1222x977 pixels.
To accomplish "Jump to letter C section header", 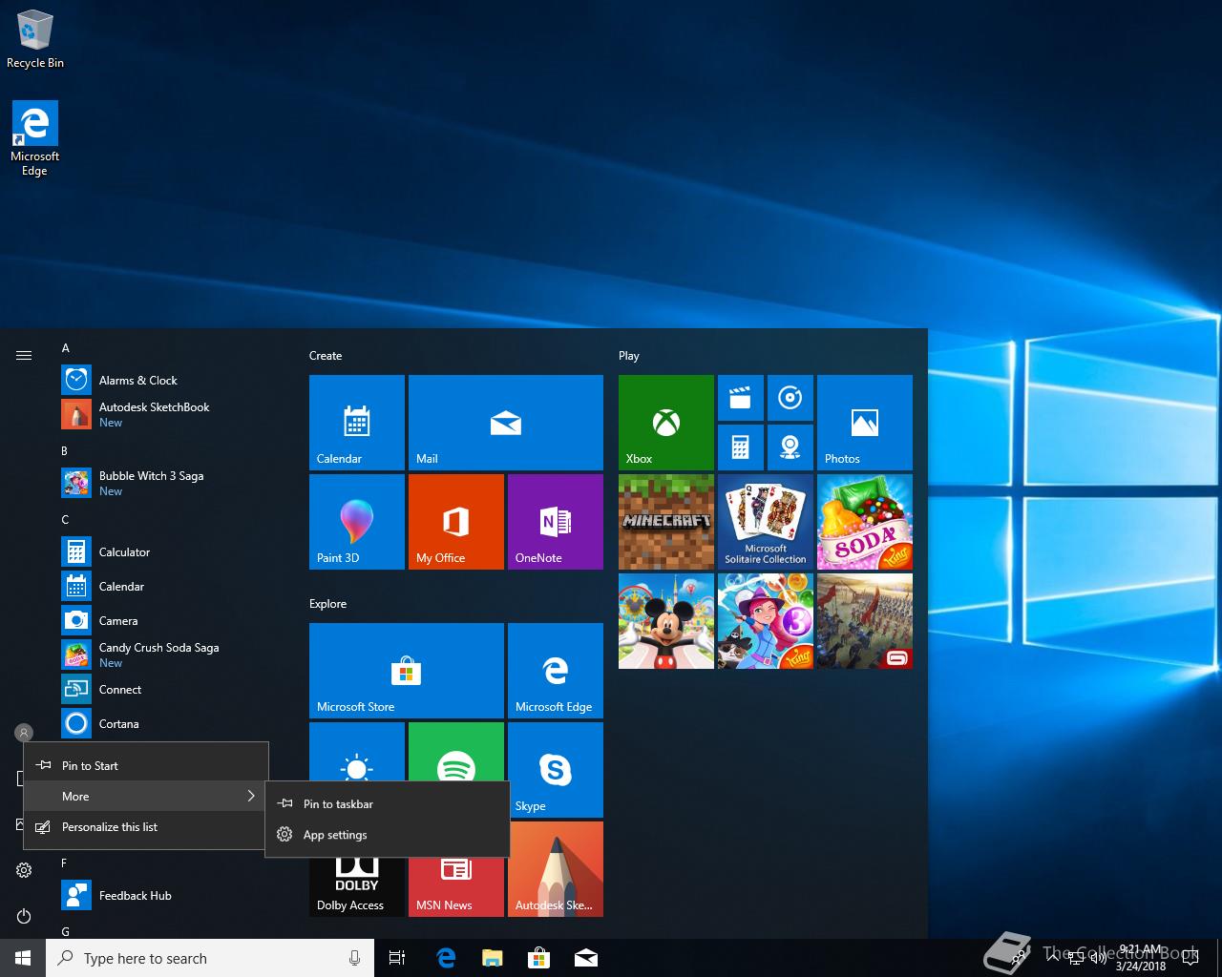I will pyautogui.click(x=65, y=519).
